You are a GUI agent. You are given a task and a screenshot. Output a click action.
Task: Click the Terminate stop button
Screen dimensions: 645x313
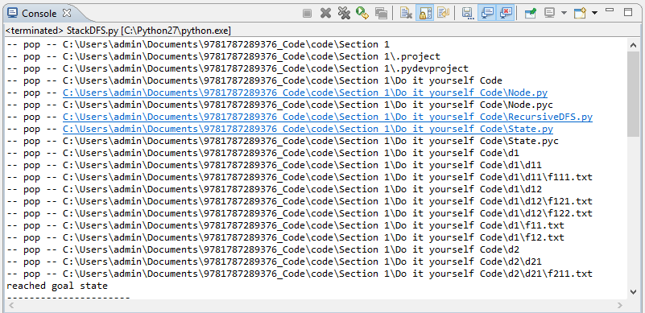click(307, 13)
